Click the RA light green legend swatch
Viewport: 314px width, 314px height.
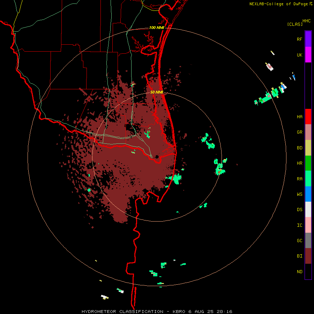point(308,179)
